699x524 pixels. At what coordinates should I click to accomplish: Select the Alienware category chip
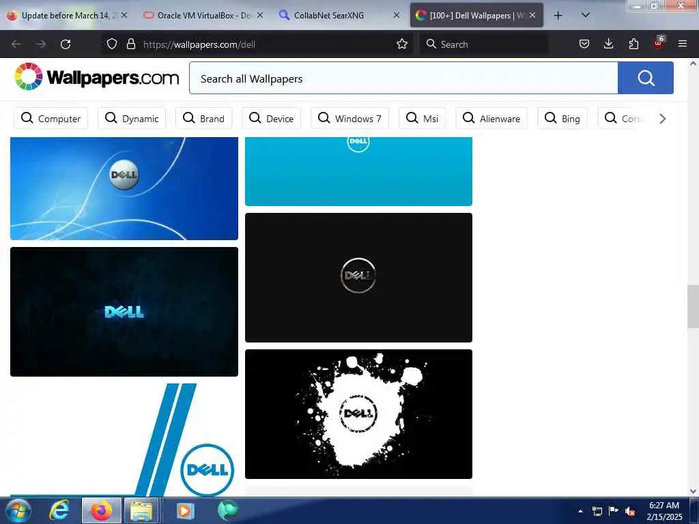tap(491, 118)
